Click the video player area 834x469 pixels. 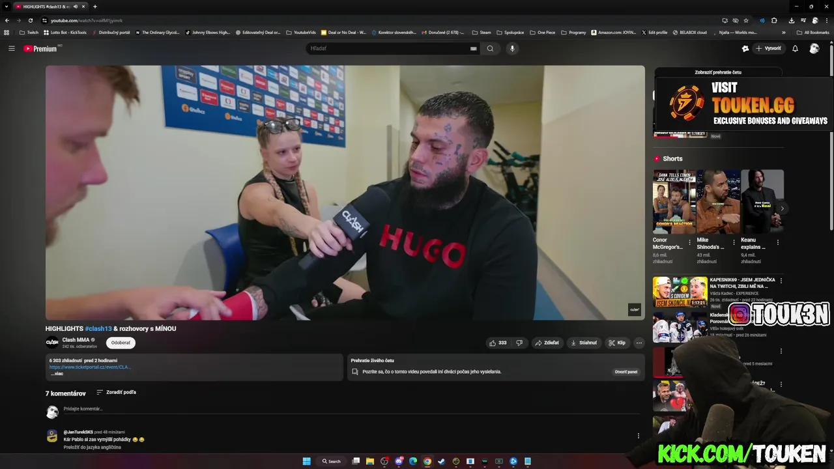tap(345, 192)
